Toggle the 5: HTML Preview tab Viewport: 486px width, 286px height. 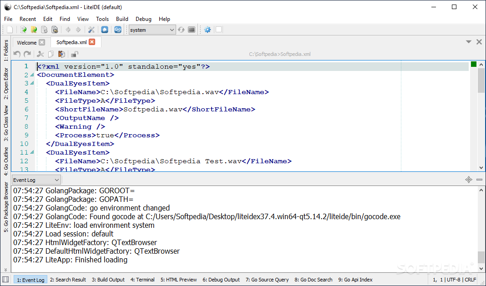coord(178,280)
